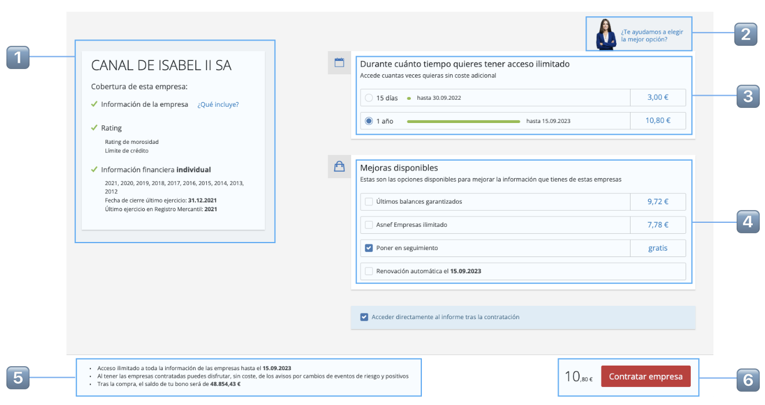Click 'hasta 15.09.2023' date label
The height and width of the screenshot is (405, 765).
pos(548,121)
